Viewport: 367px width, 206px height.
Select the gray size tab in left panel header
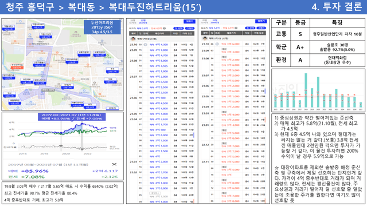[132, 22]
